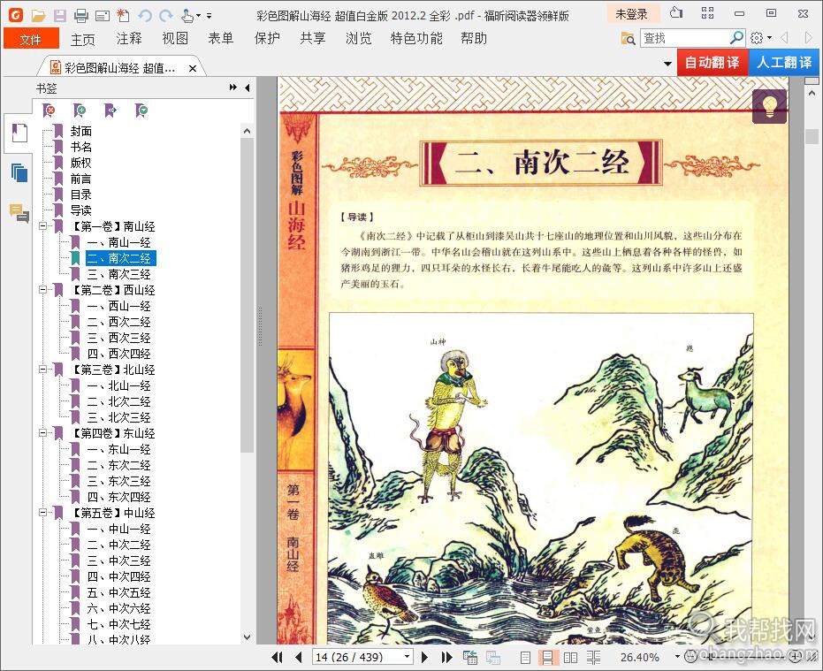823x671 pixels.
Task: Select continuous page view mode
Action: (x=547, y=658)
